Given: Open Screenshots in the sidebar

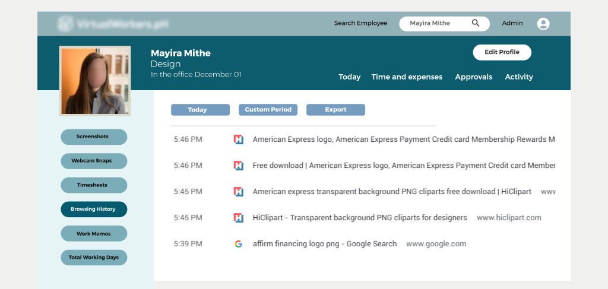Looking at the screenshot, I should click(94, 137).
